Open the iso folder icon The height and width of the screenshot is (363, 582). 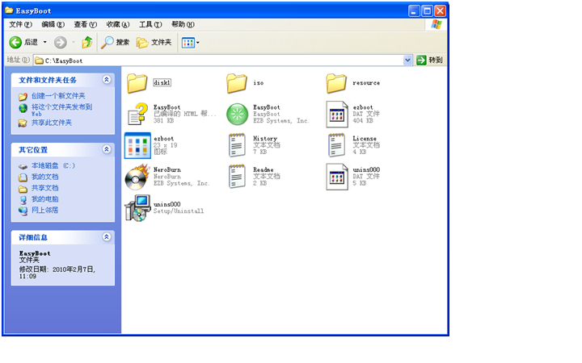pos(237,83)
